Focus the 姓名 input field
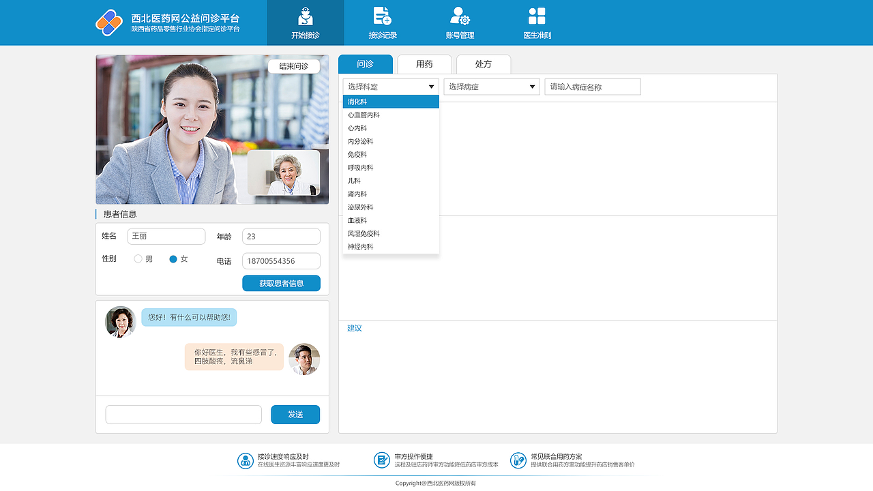The height and width of the screenshot is (491, 873). pos(166,237)
